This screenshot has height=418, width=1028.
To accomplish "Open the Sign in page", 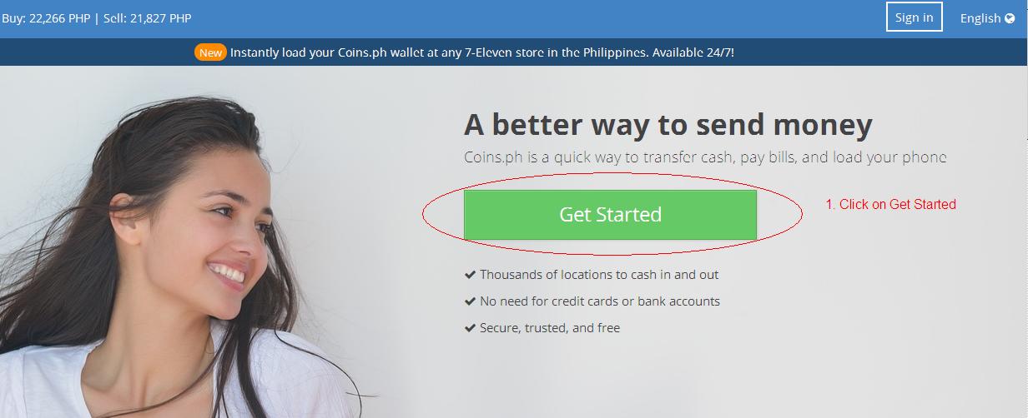I will [x=914, y=17].
